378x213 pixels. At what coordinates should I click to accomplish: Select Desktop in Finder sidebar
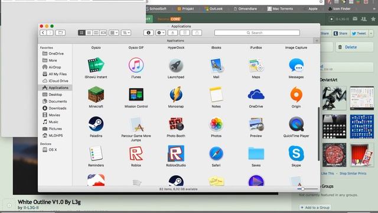click(x=55, y=95)
